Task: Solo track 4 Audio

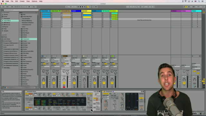Action: click(74, 85)
